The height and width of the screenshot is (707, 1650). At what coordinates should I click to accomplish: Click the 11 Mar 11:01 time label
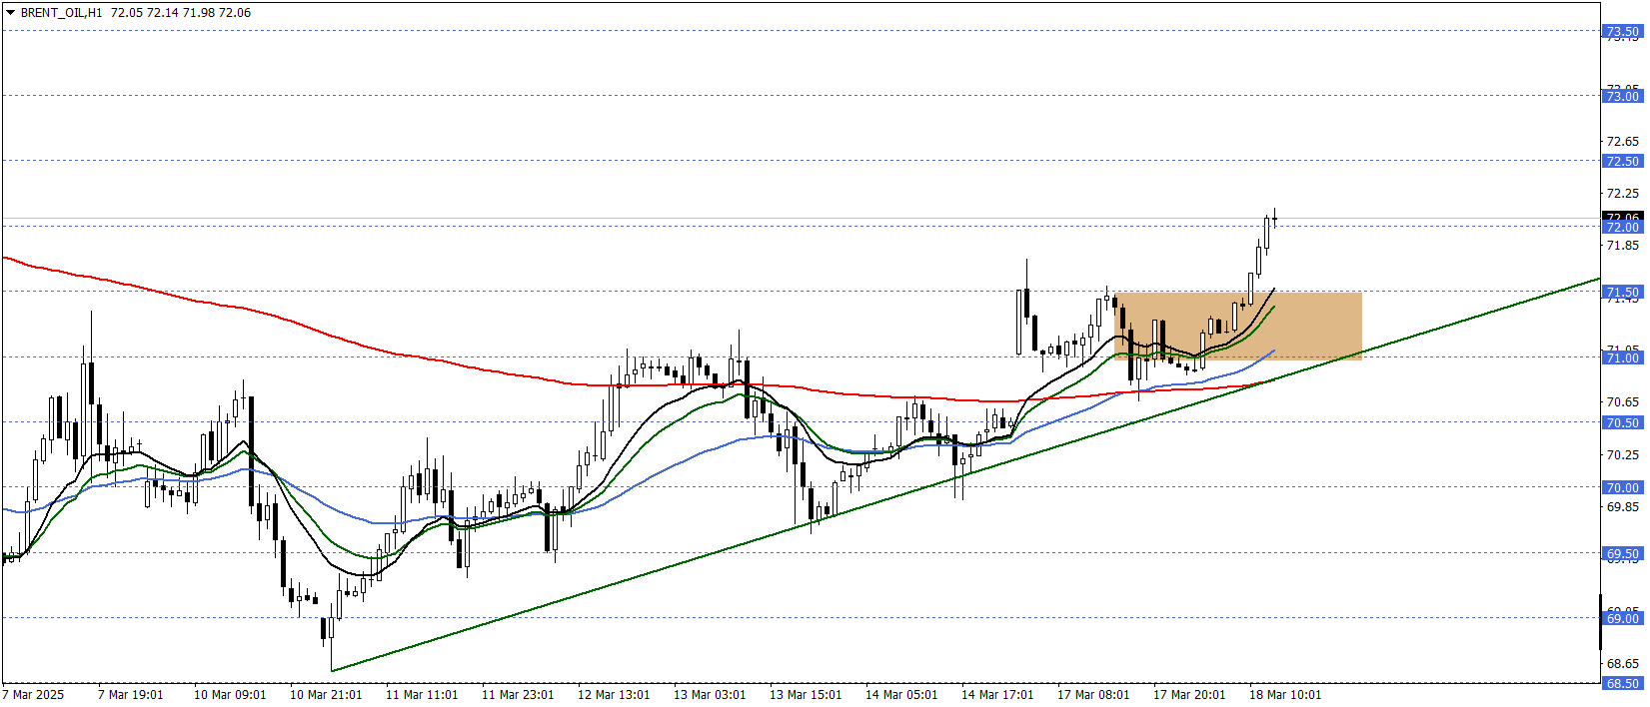[x=422, y=694]
